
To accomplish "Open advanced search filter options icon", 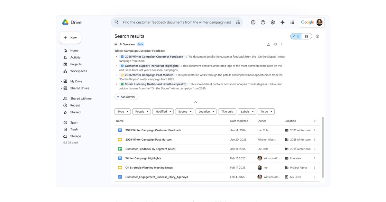I will 238,23.
